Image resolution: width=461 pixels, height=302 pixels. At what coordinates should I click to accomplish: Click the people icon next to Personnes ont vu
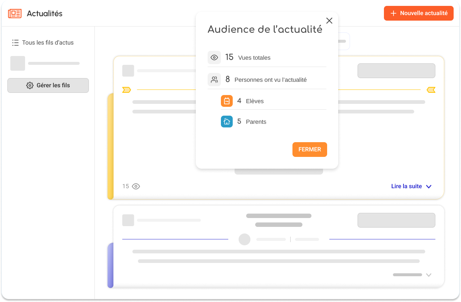click(214, 79)
